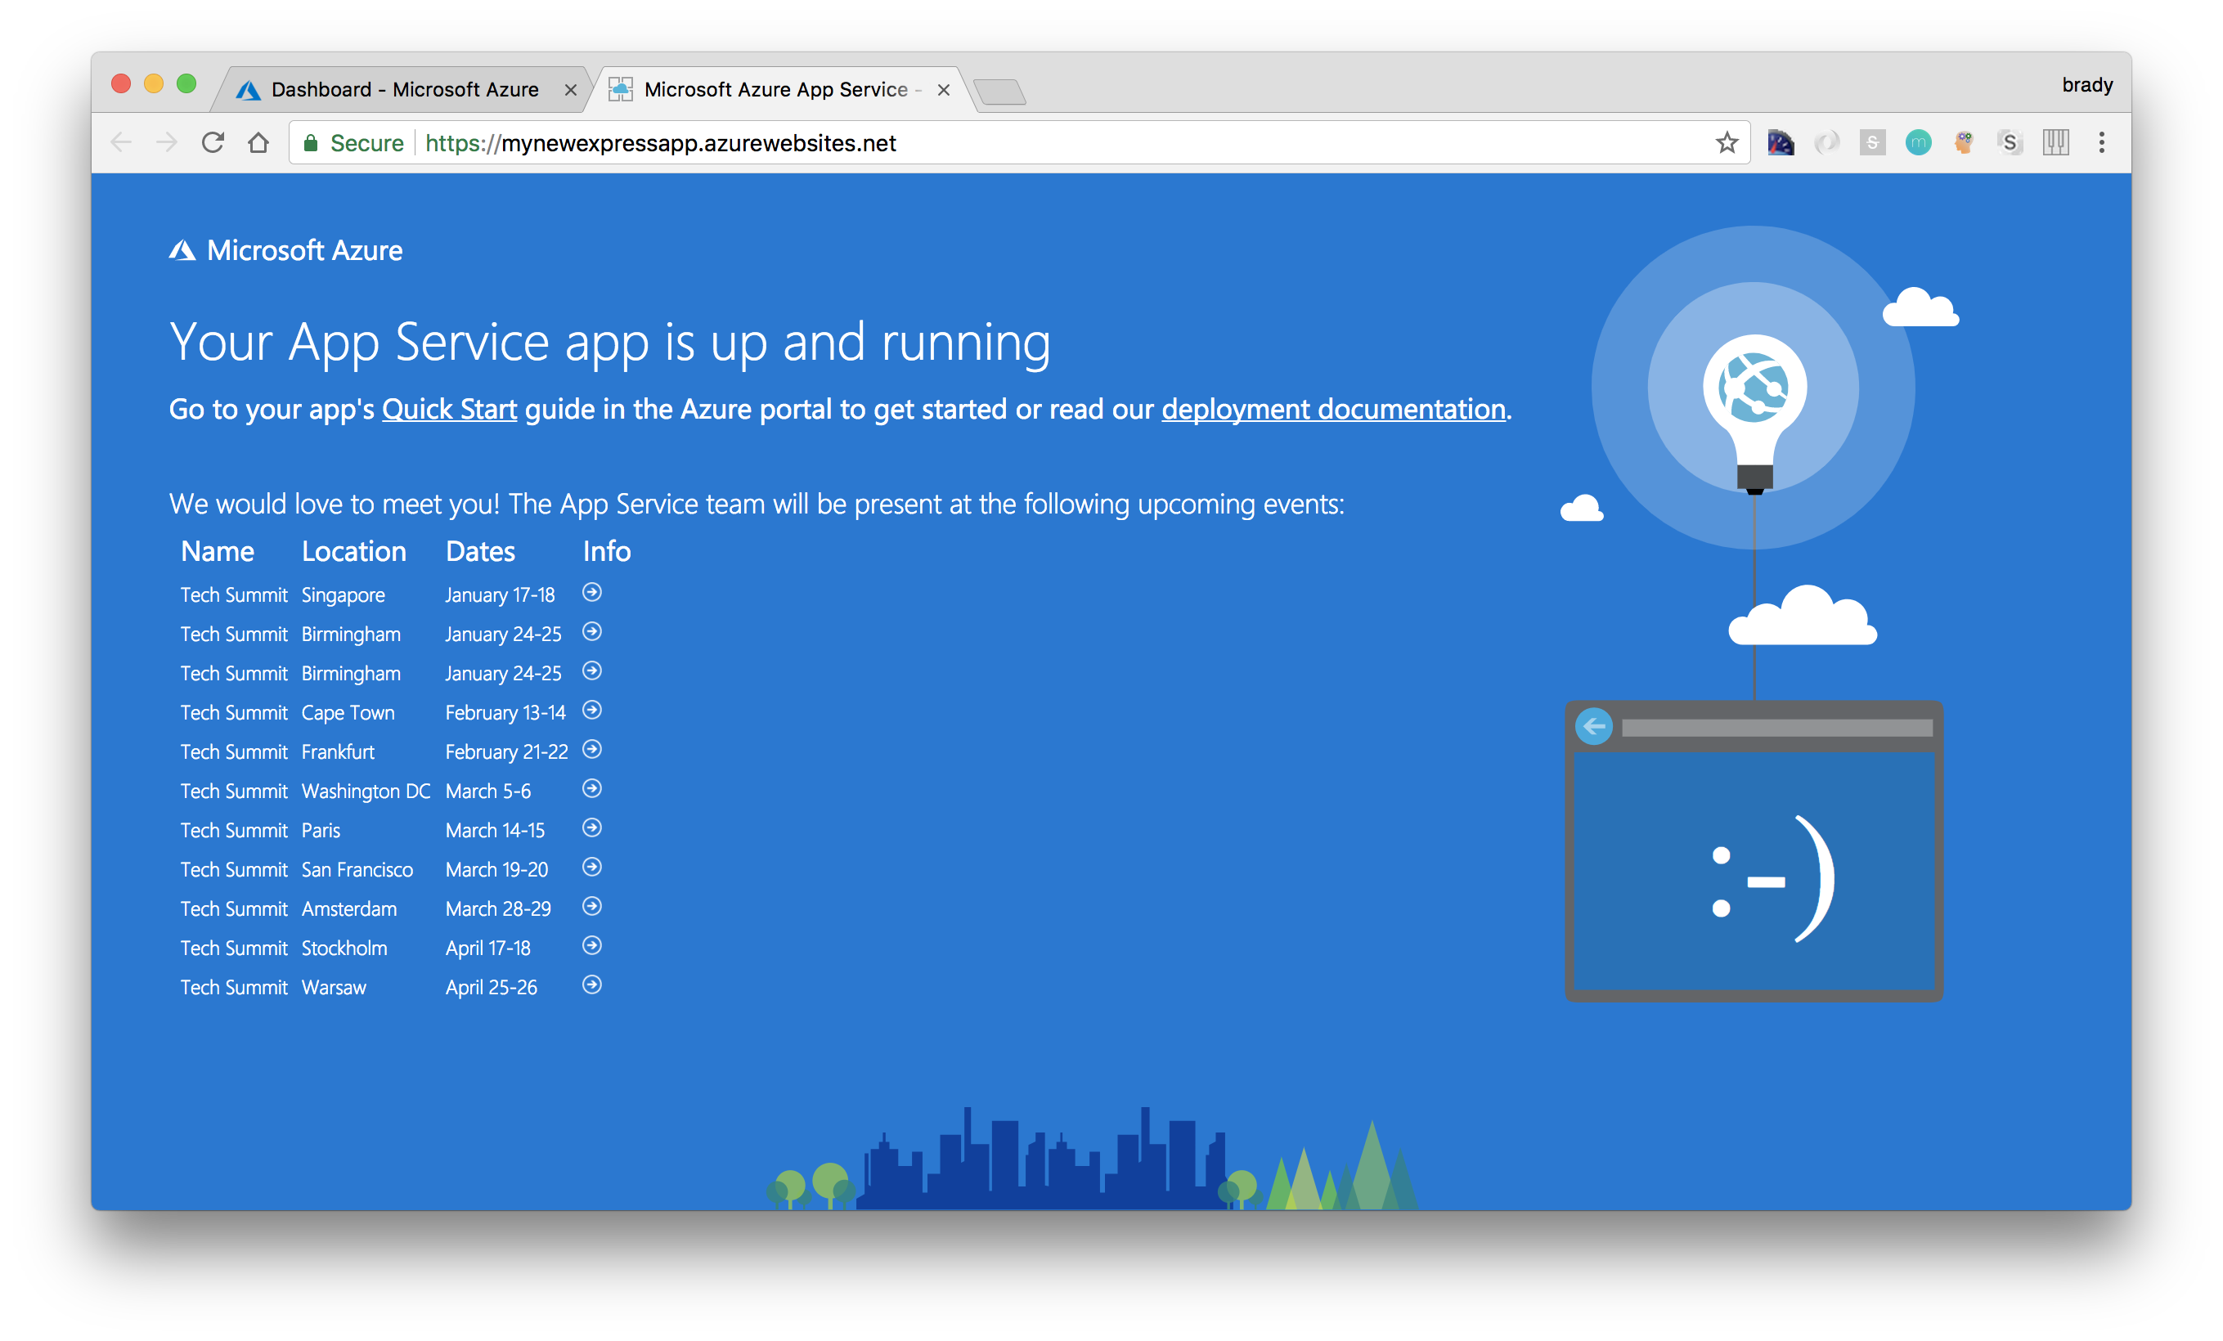
Task: Bookmark this page with the star
Action: point(1727,142)
